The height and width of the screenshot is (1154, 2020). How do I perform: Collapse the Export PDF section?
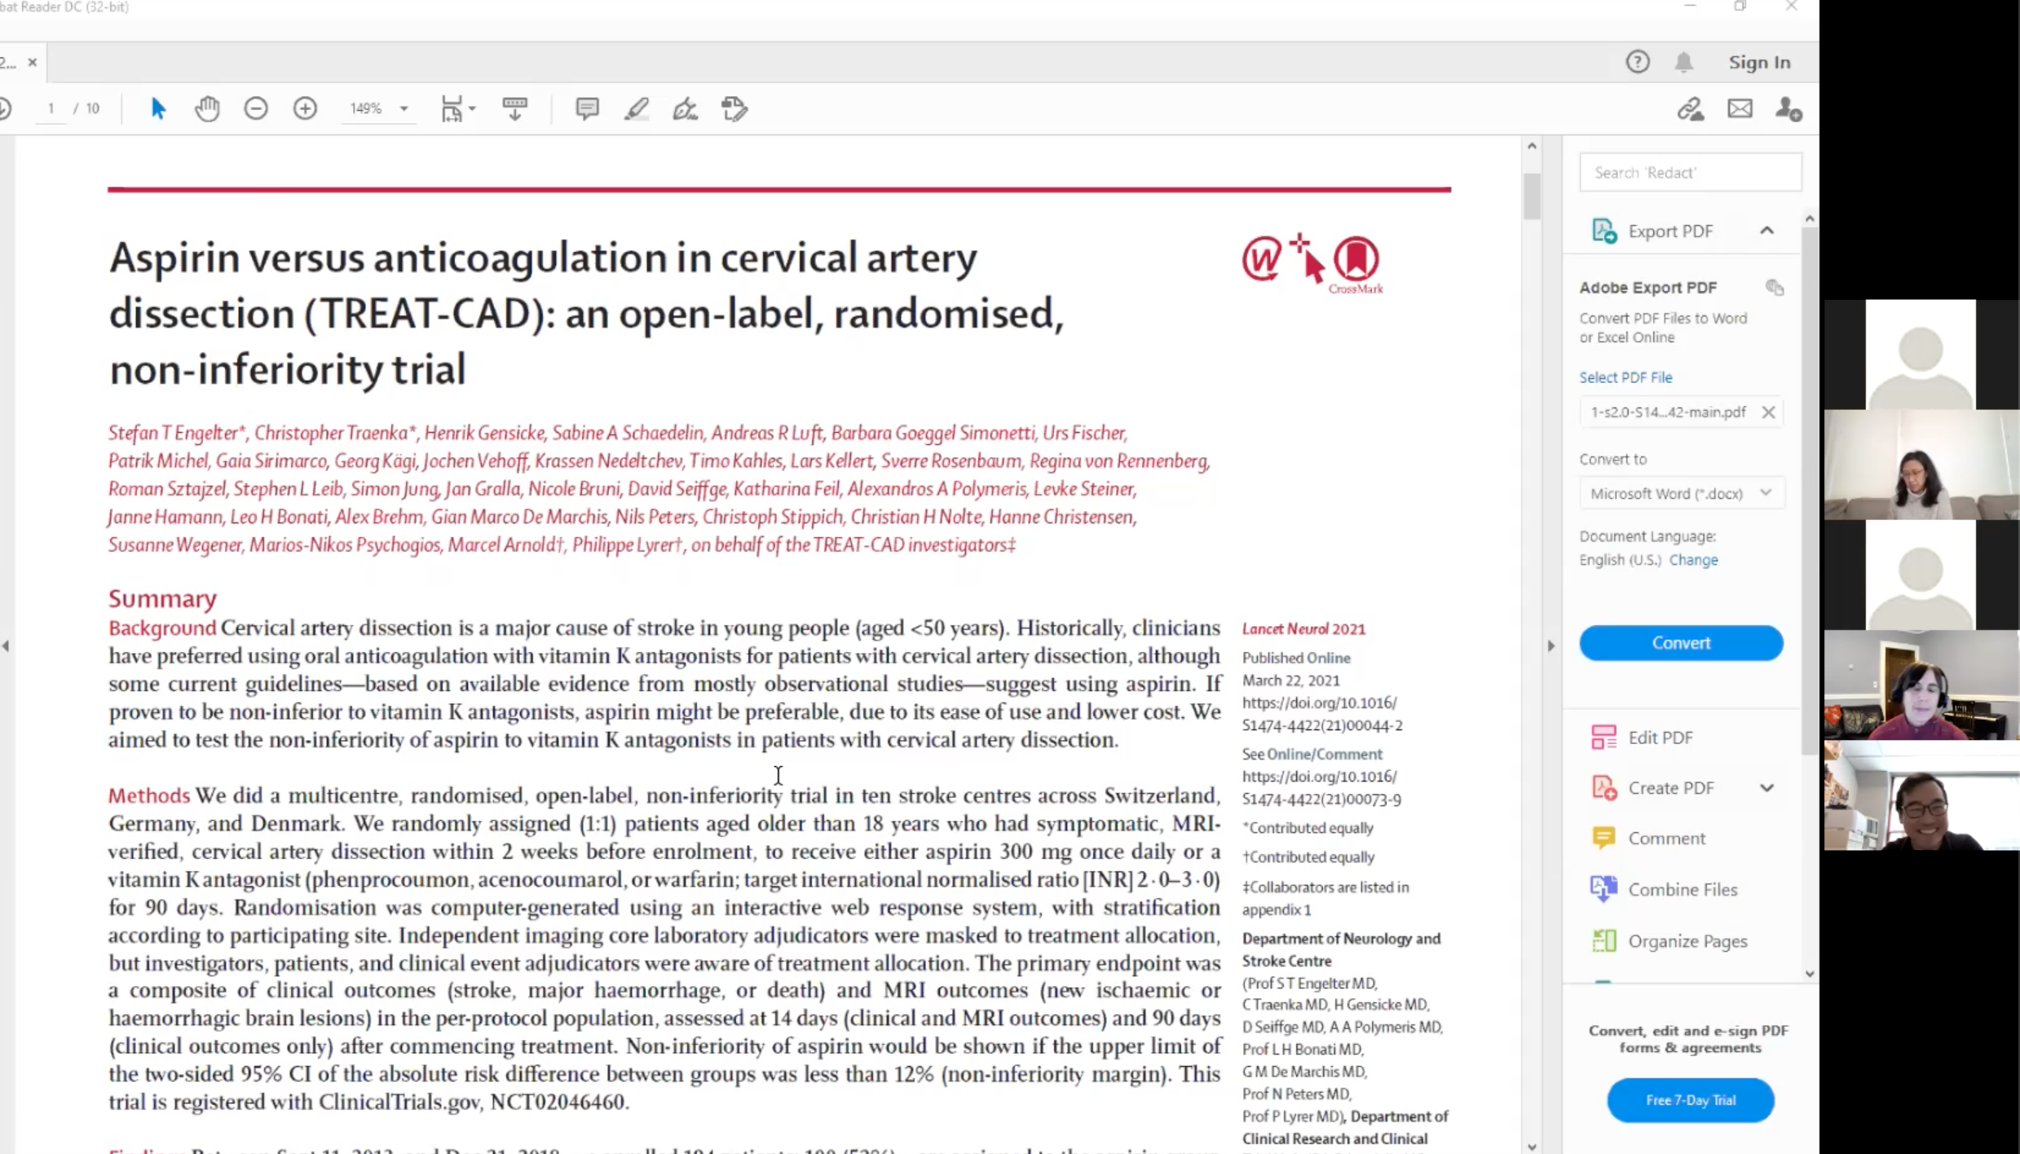click(x=1766, y=231)
